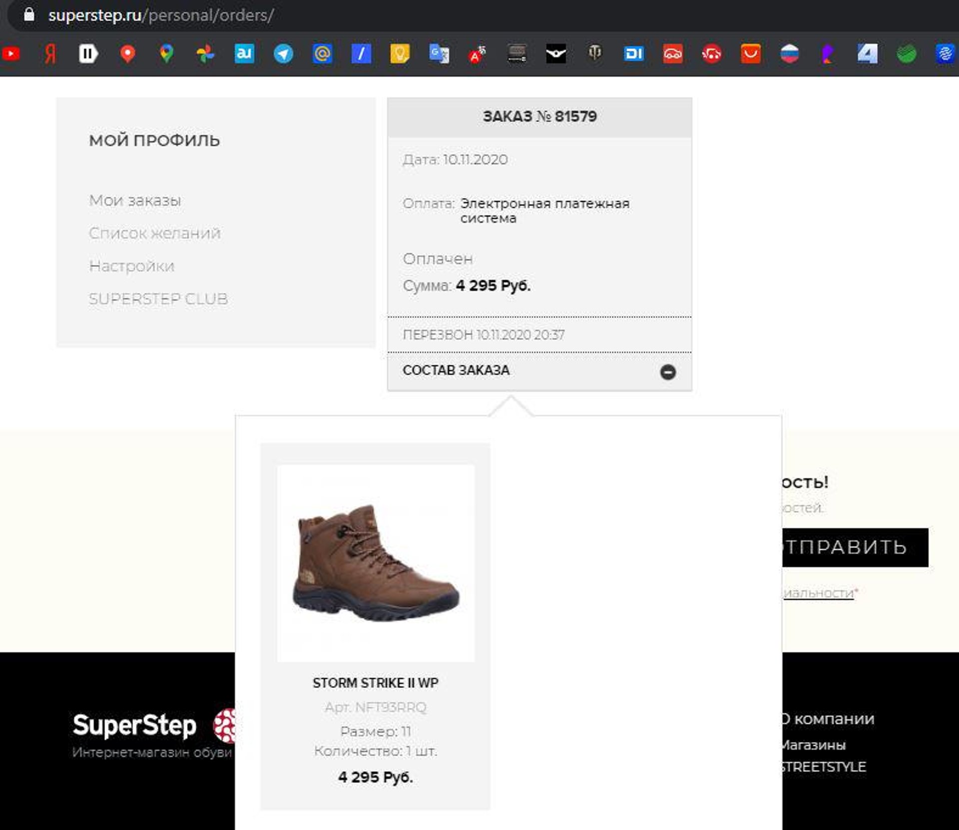This screenshot has width=959, height=830.
Task: Click the 'Количество: 1 шт.' text
Action: point(376,751)
